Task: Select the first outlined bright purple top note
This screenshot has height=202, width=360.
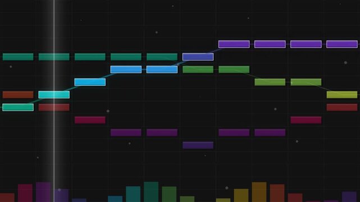Action: pyautogui.click(x=234, y=44)
